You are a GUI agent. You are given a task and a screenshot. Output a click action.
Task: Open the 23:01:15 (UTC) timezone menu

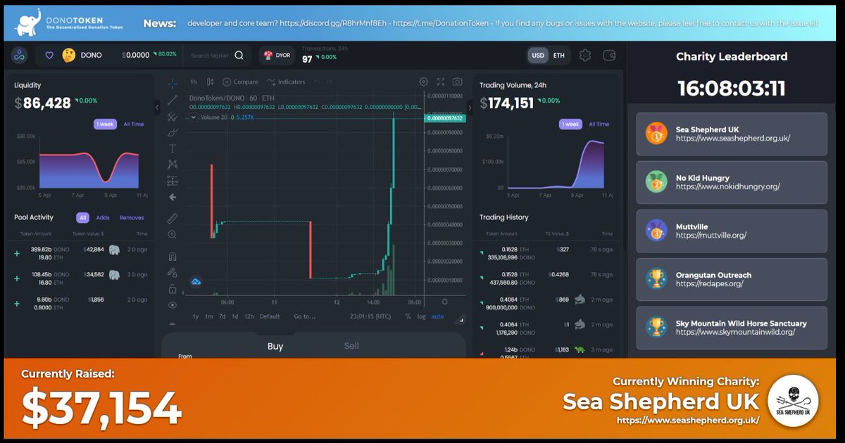tap(370, 316)
